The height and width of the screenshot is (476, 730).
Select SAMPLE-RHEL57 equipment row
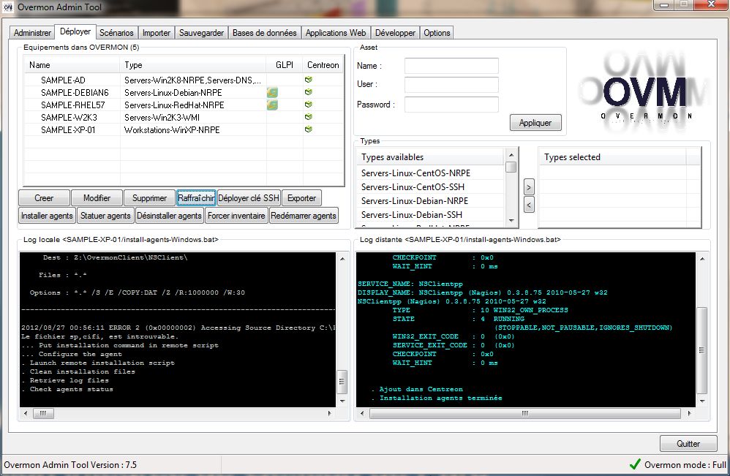(x=184, y=105)
